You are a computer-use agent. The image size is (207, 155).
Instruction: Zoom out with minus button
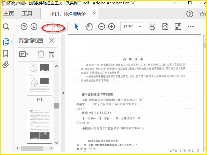pyautogui.click(x=101, y=27)
